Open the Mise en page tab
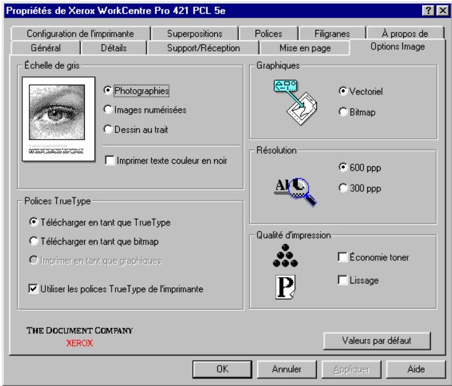The height and width of the screenshot is (386, 452). 305,48
